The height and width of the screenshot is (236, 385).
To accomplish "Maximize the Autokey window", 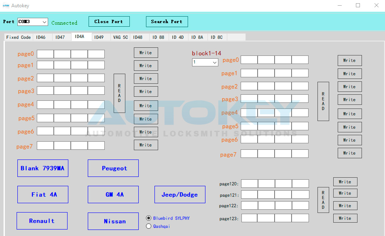I will [358, 5].
